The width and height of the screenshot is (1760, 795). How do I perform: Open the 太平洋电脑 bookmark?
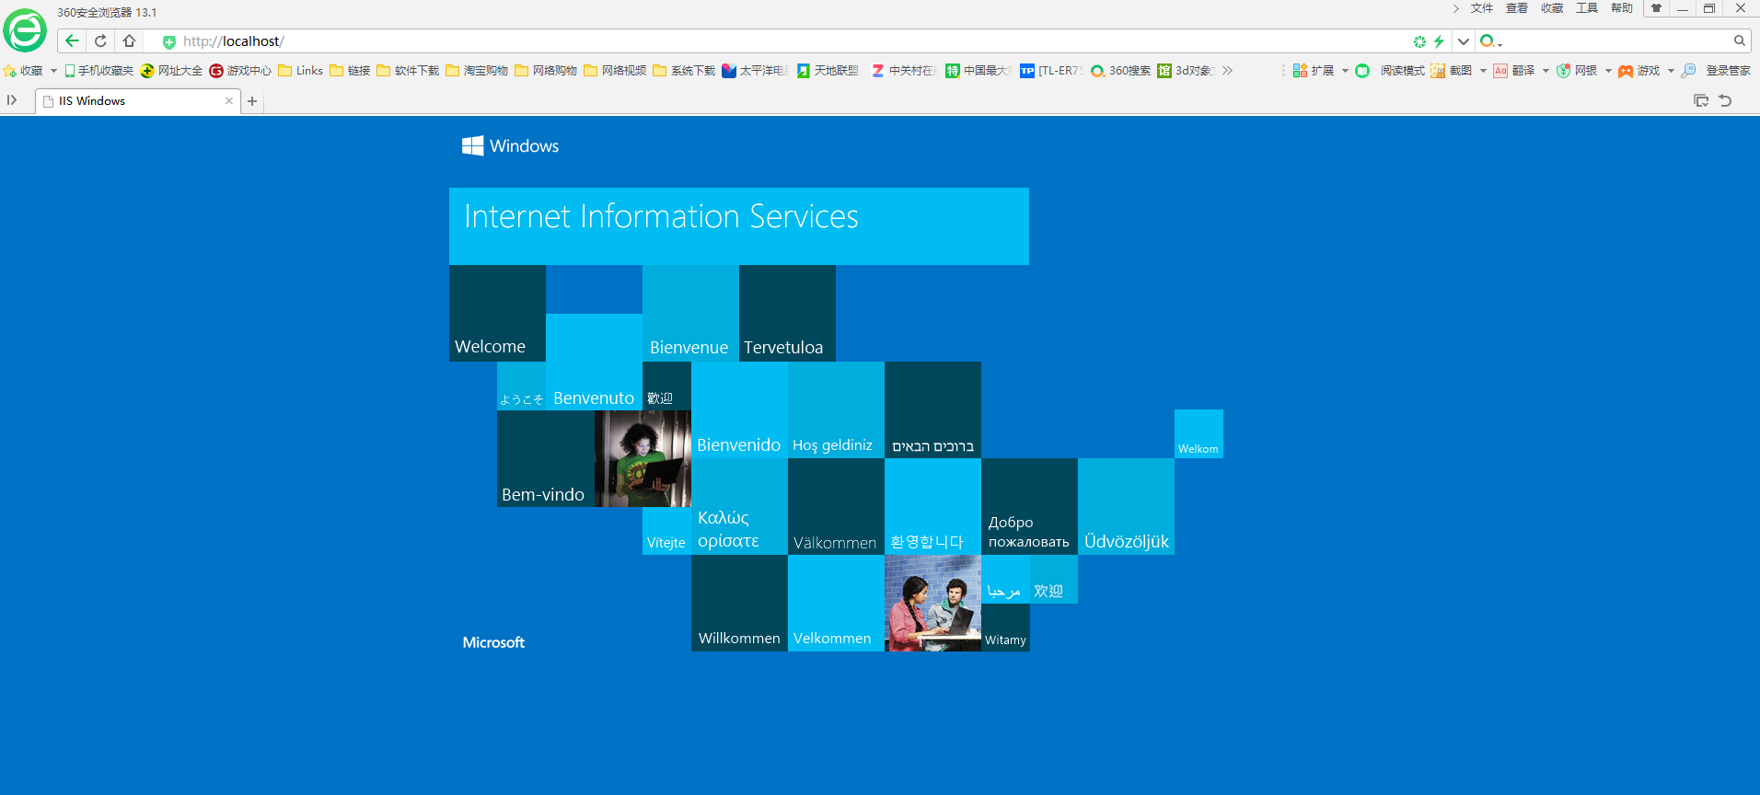click(x=755, y=71)
